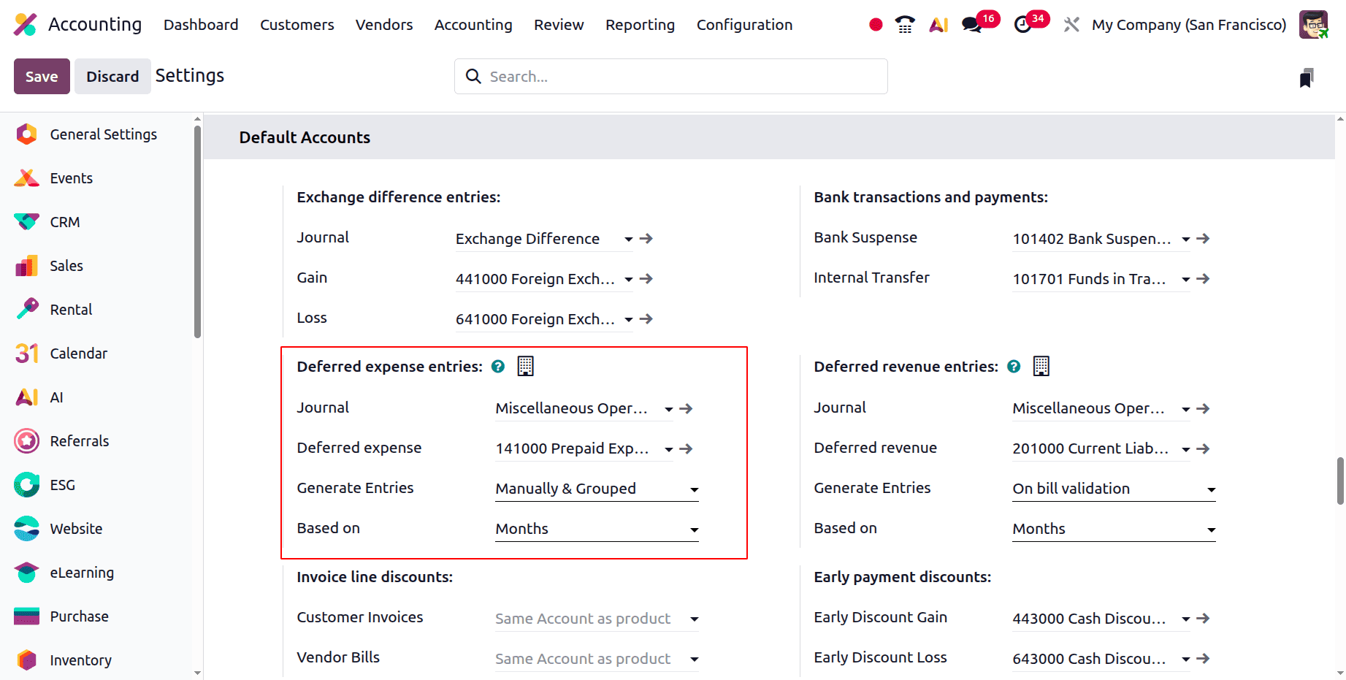
Task: Expand the Internal Transfer account dropdown
Action: click(x=1186, y=280)
